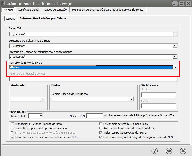Focus the Número RPS text field
Screen dimensions: 192x156
pyautogui.click(x=94, y=116)
